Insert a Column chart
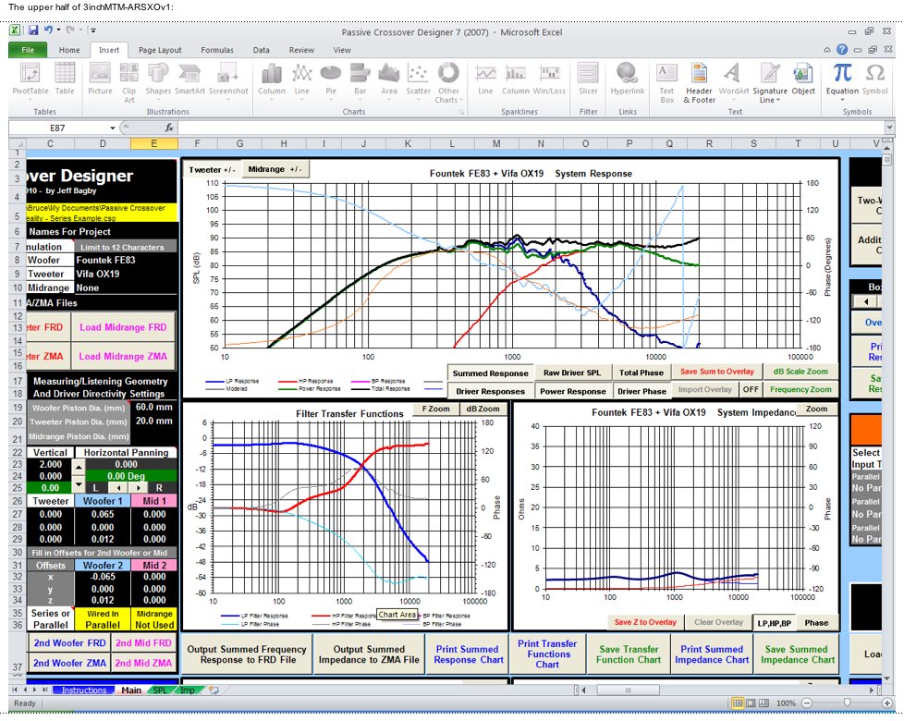904x721 pixels. [272, 79]
